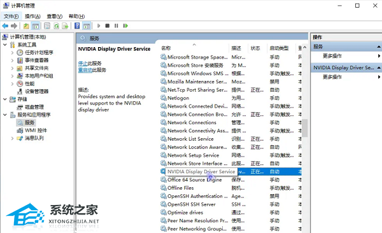Image resolution: width=382 pixels, height=233 pixels.
Task: Select 磁盘管理 in the tree
Action: coord(34,107)
